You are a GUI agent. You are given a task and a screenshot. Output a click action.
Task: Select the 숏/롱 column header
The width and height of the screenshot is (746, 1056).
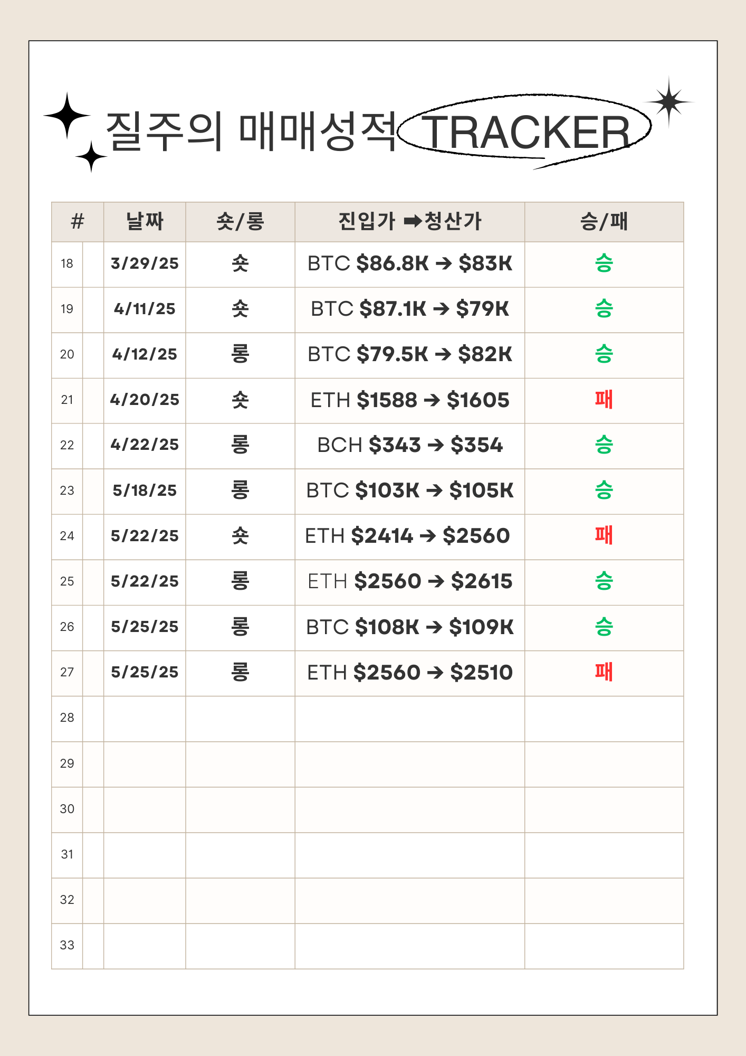(240, 221)
